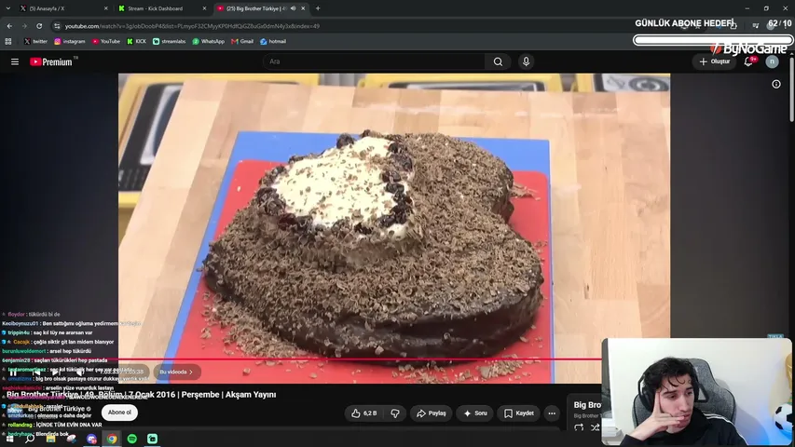Skip to the next video
The image size is (795, 447).
pos(55,372)
